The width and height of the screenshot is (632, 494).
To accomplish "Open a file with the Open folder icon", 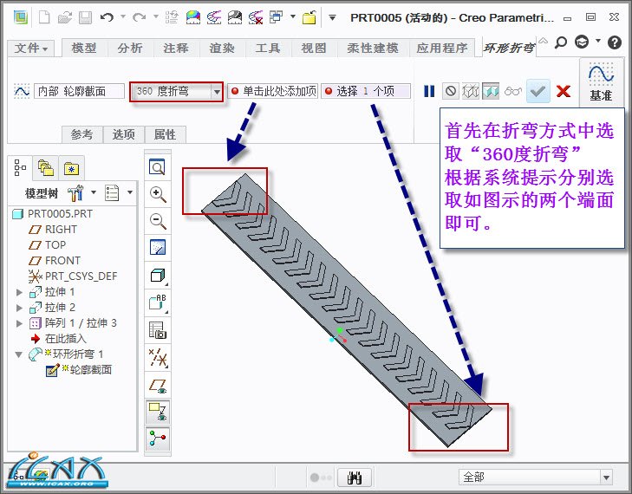I will pos(64,17).
